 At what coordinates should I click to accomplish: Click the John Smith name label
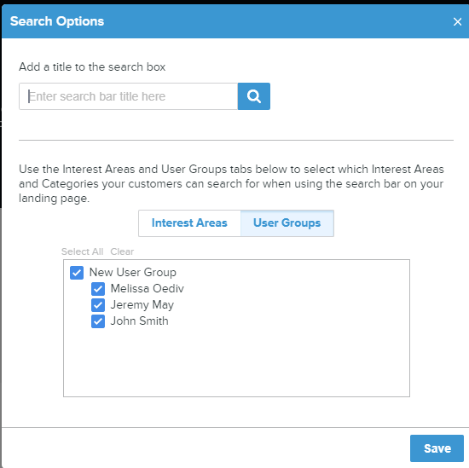(x=139, y=321)
